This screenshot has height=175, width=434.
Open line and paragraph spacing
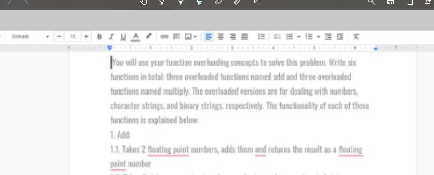click(x=261, y=36)
